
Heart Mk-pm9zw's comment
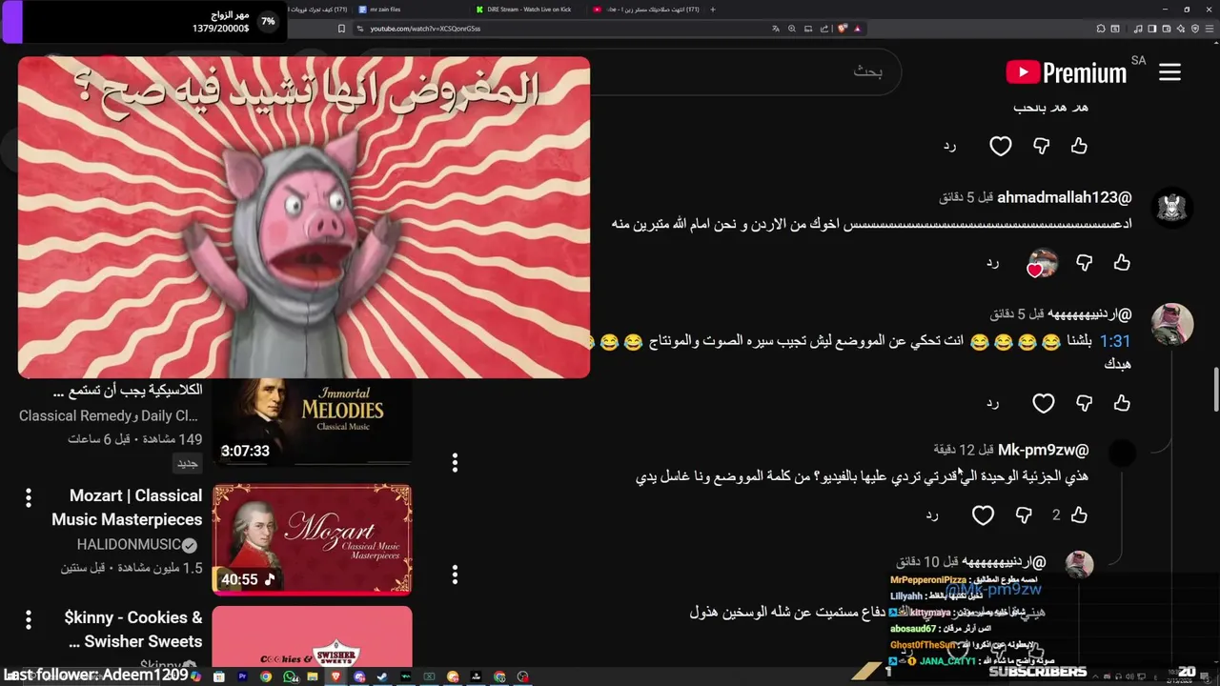[x=983, y=514]
